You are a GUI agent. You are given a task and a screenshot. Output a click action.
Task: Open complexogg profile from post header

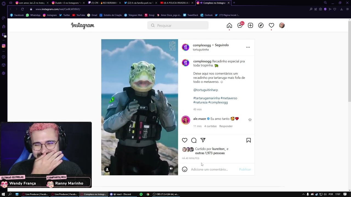click(202, 45)
